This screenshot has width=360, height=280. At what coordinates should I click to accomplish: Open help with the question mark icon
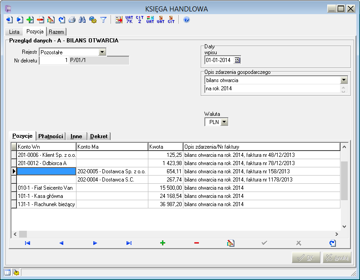point(187,20)
